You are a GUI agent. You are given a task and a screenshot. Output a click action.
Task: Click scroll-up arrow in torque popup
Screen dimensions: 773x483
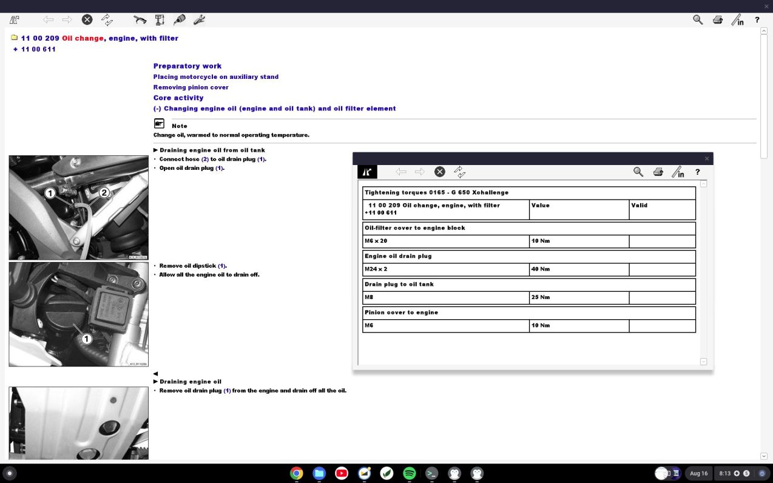(x=704, y=184)
